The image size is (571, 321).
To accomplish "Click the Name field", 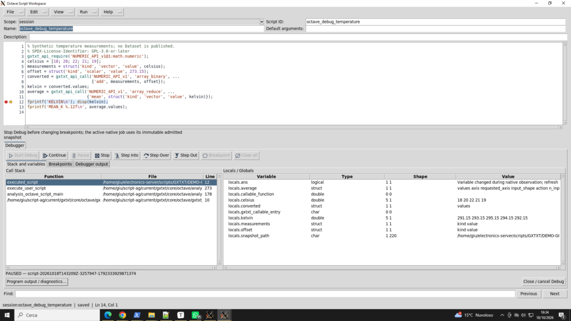I will pos(141,28).
